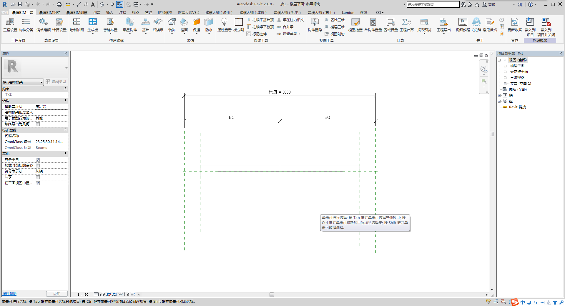565x306 pixels.
Task: Click the 属性帮助 help link
Action: click(x=9, y=294)
